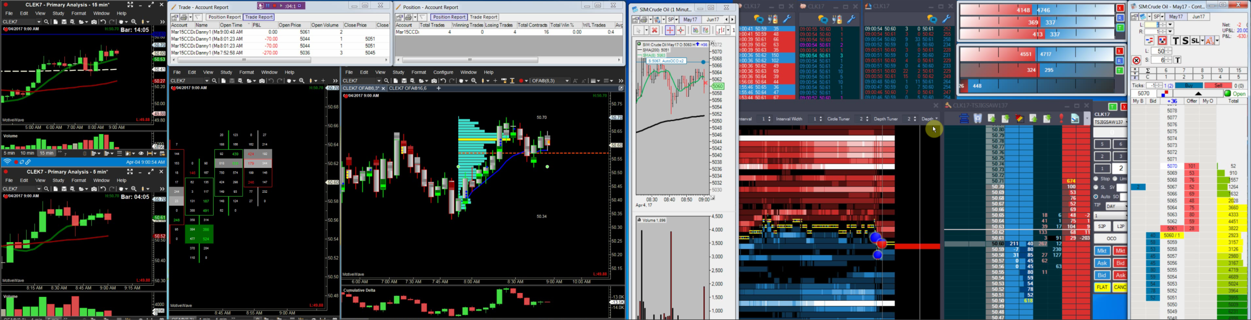Switch to Position Report in Trade - Account Report
The image size is (1251, 320).
point(224,17)
